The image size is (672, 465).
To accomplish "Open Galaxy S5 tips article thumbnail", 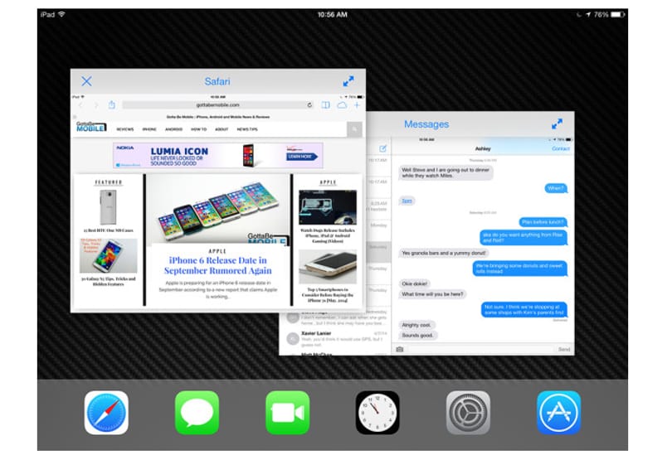I will pos(108,255).
